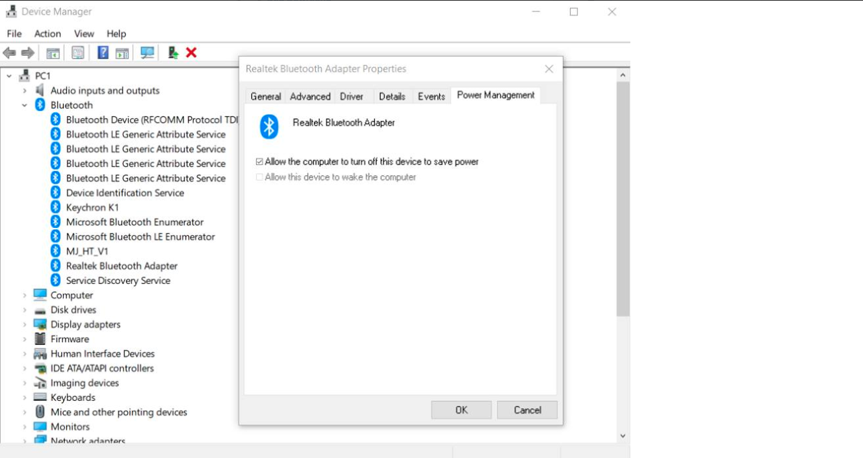863x458 pixels.
Task: Click the Service Discovery Service Bluetooth icon
Action: [x=55, y=281]
